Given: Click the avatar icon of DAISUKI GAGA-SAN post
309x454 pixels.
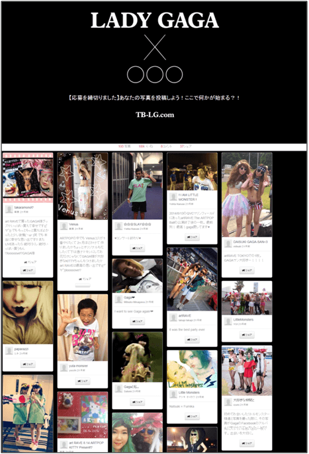Looking at the screenshot, I should [228, 243].
